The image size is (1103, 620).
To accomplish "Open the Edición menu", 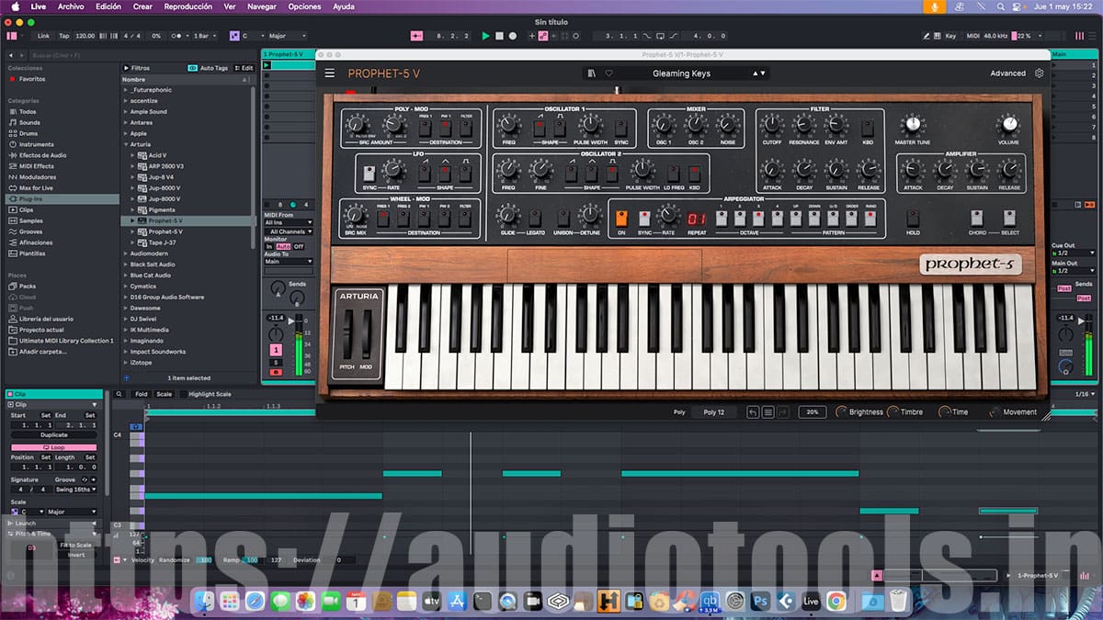I will tap(108, 6).
